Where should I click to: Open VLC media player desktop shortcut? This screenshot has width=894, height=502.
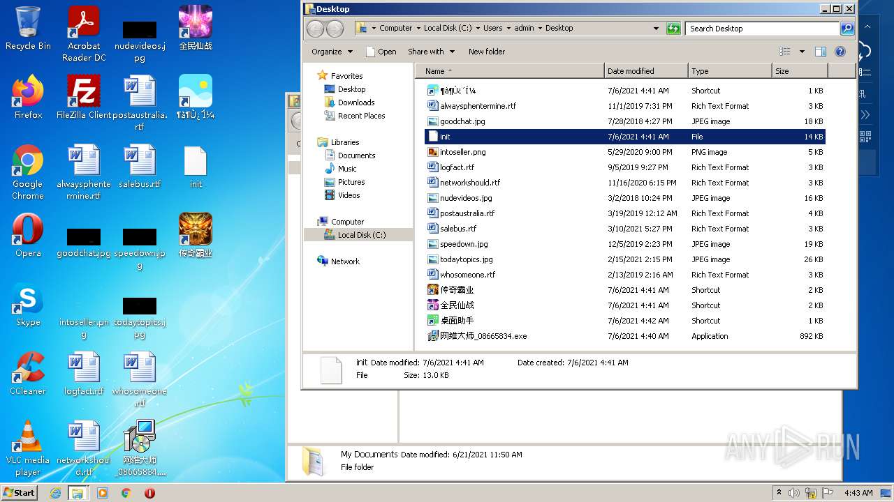point(28,448)
